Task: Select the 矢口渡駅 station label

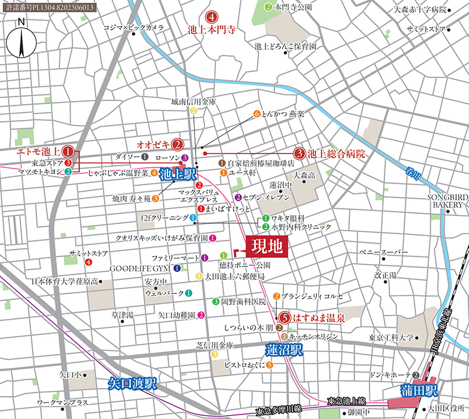Action: pyautogui.click(x=132, y=385)
